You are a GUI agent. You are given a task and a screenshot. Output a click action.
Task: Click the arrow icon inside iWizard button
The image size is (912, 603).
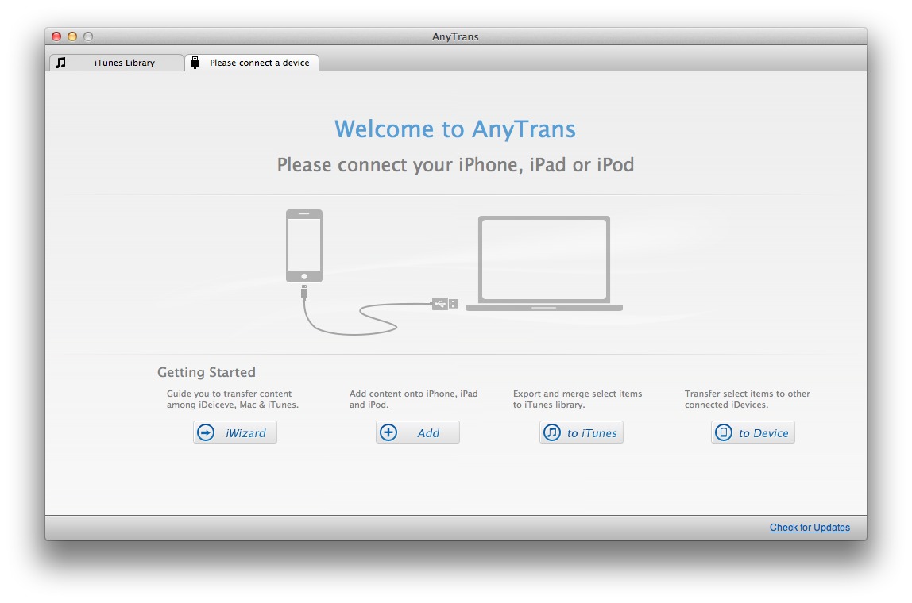point(206,432)
